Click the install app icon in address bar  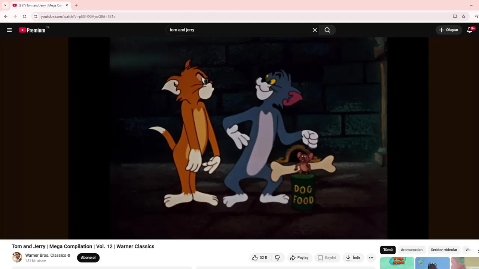tap(455, 16)
